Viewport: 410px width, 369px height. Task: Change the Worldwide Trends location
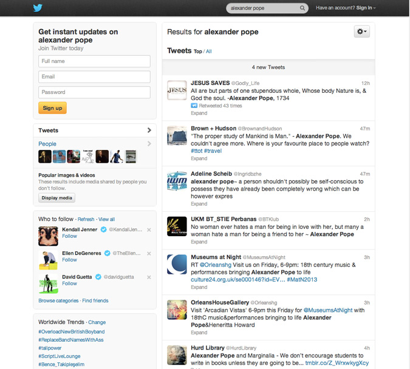(x=97, y=322)
